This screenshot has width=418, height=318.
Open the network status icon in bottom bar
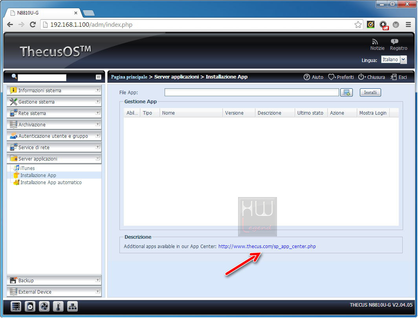[x=72, y=307]
